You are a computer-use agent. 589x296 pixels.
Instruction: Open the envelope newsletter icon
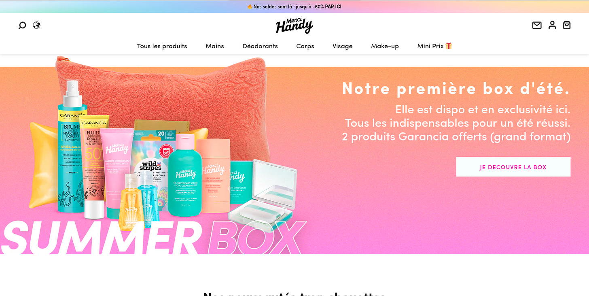537,26
